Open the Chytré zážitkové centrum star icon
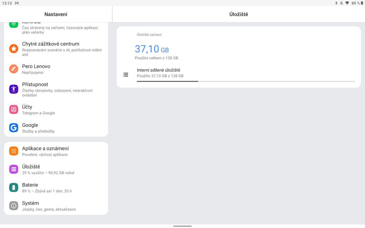 point(13,48)
